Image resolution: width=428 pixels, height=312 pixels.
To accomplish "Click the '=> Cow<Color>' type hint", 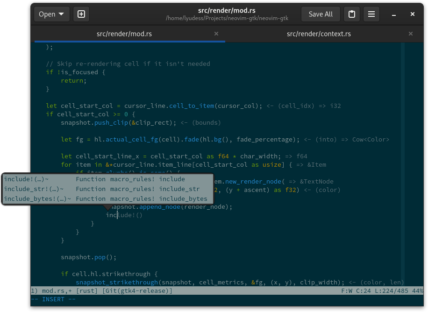I will coord(365,140).
